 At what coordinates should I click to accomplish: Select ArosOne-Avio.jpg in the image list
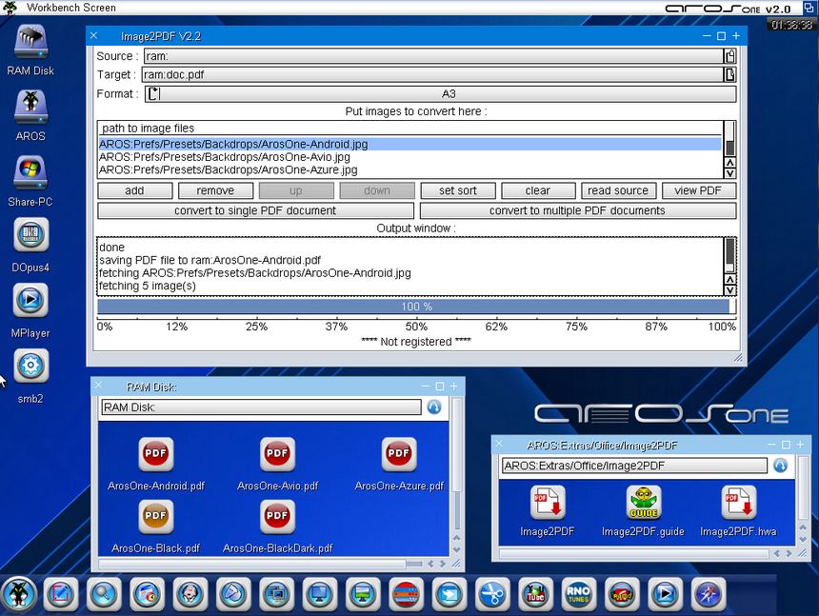(225, 157)
